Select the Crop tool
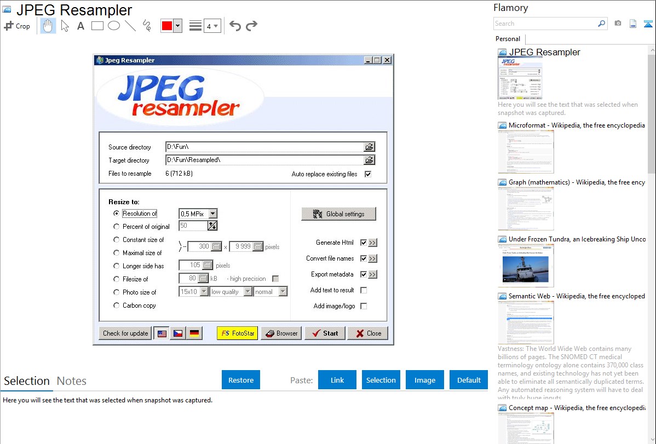The height and width of the screenshot is (444, 656). (x=17, y=26)
